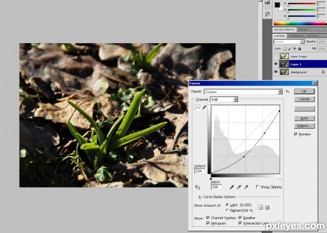Pick the white point eyedropper
327x233 pixels.
click(246, 187)
